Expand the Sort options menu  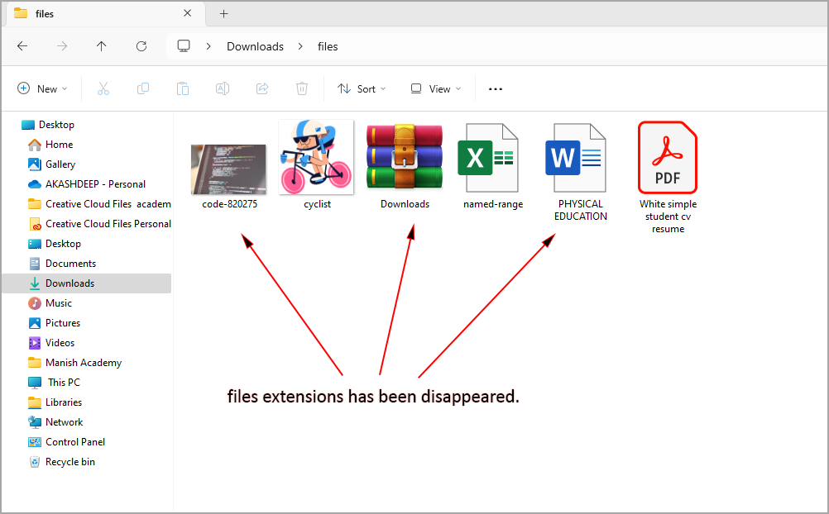tap(362, 88)
